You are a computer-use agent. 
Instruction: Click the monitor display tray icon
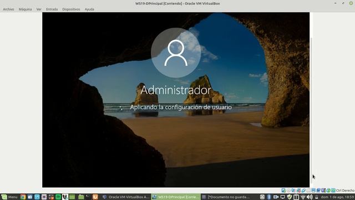coord(282,197)
